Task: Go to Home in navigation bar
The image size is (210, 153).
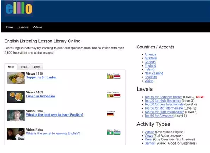Action: point(8,27)
